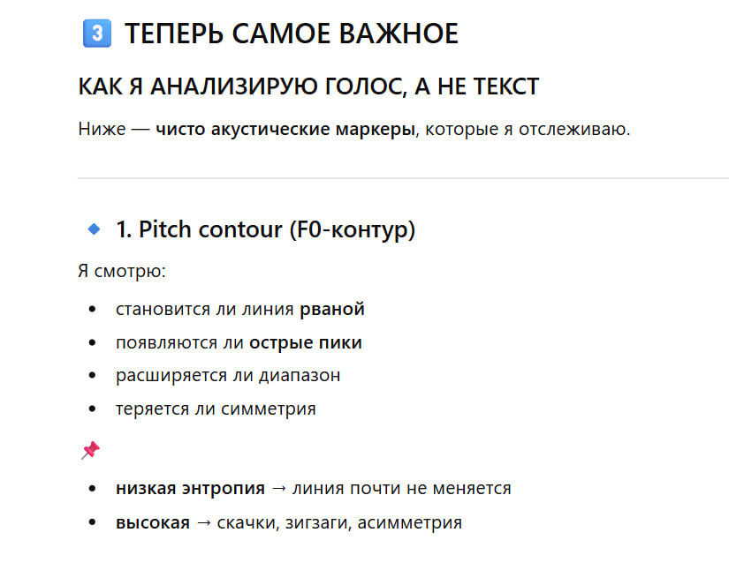Click the bold word "рваной"

coord(332,310)
